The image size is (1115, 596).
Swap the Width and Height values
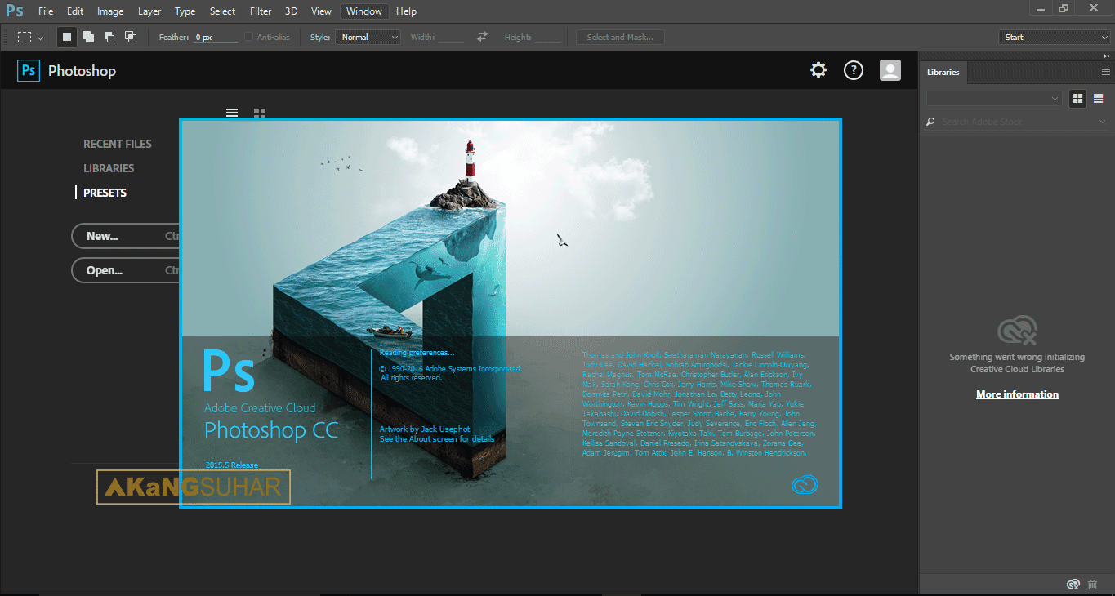pos(483,37)
